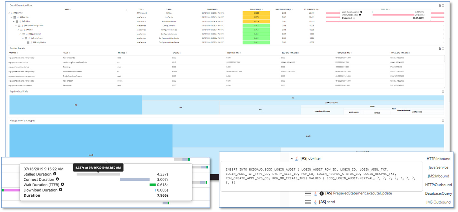Image resolution: width=458 pixels, height=212 pixels.
Task: Sort by the DURATION (S) column header
Action: tap(256, 10)
